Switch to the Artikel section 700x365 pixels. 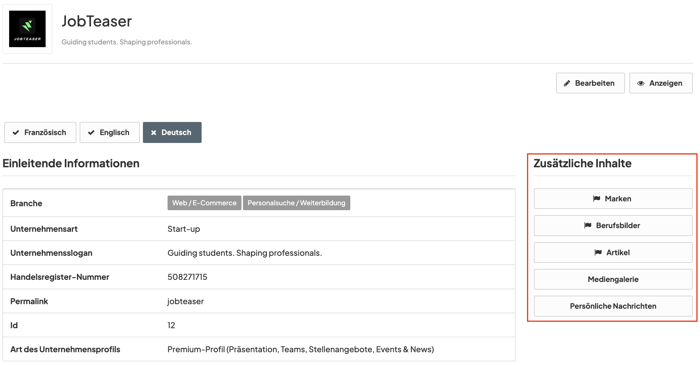(613, 252)
